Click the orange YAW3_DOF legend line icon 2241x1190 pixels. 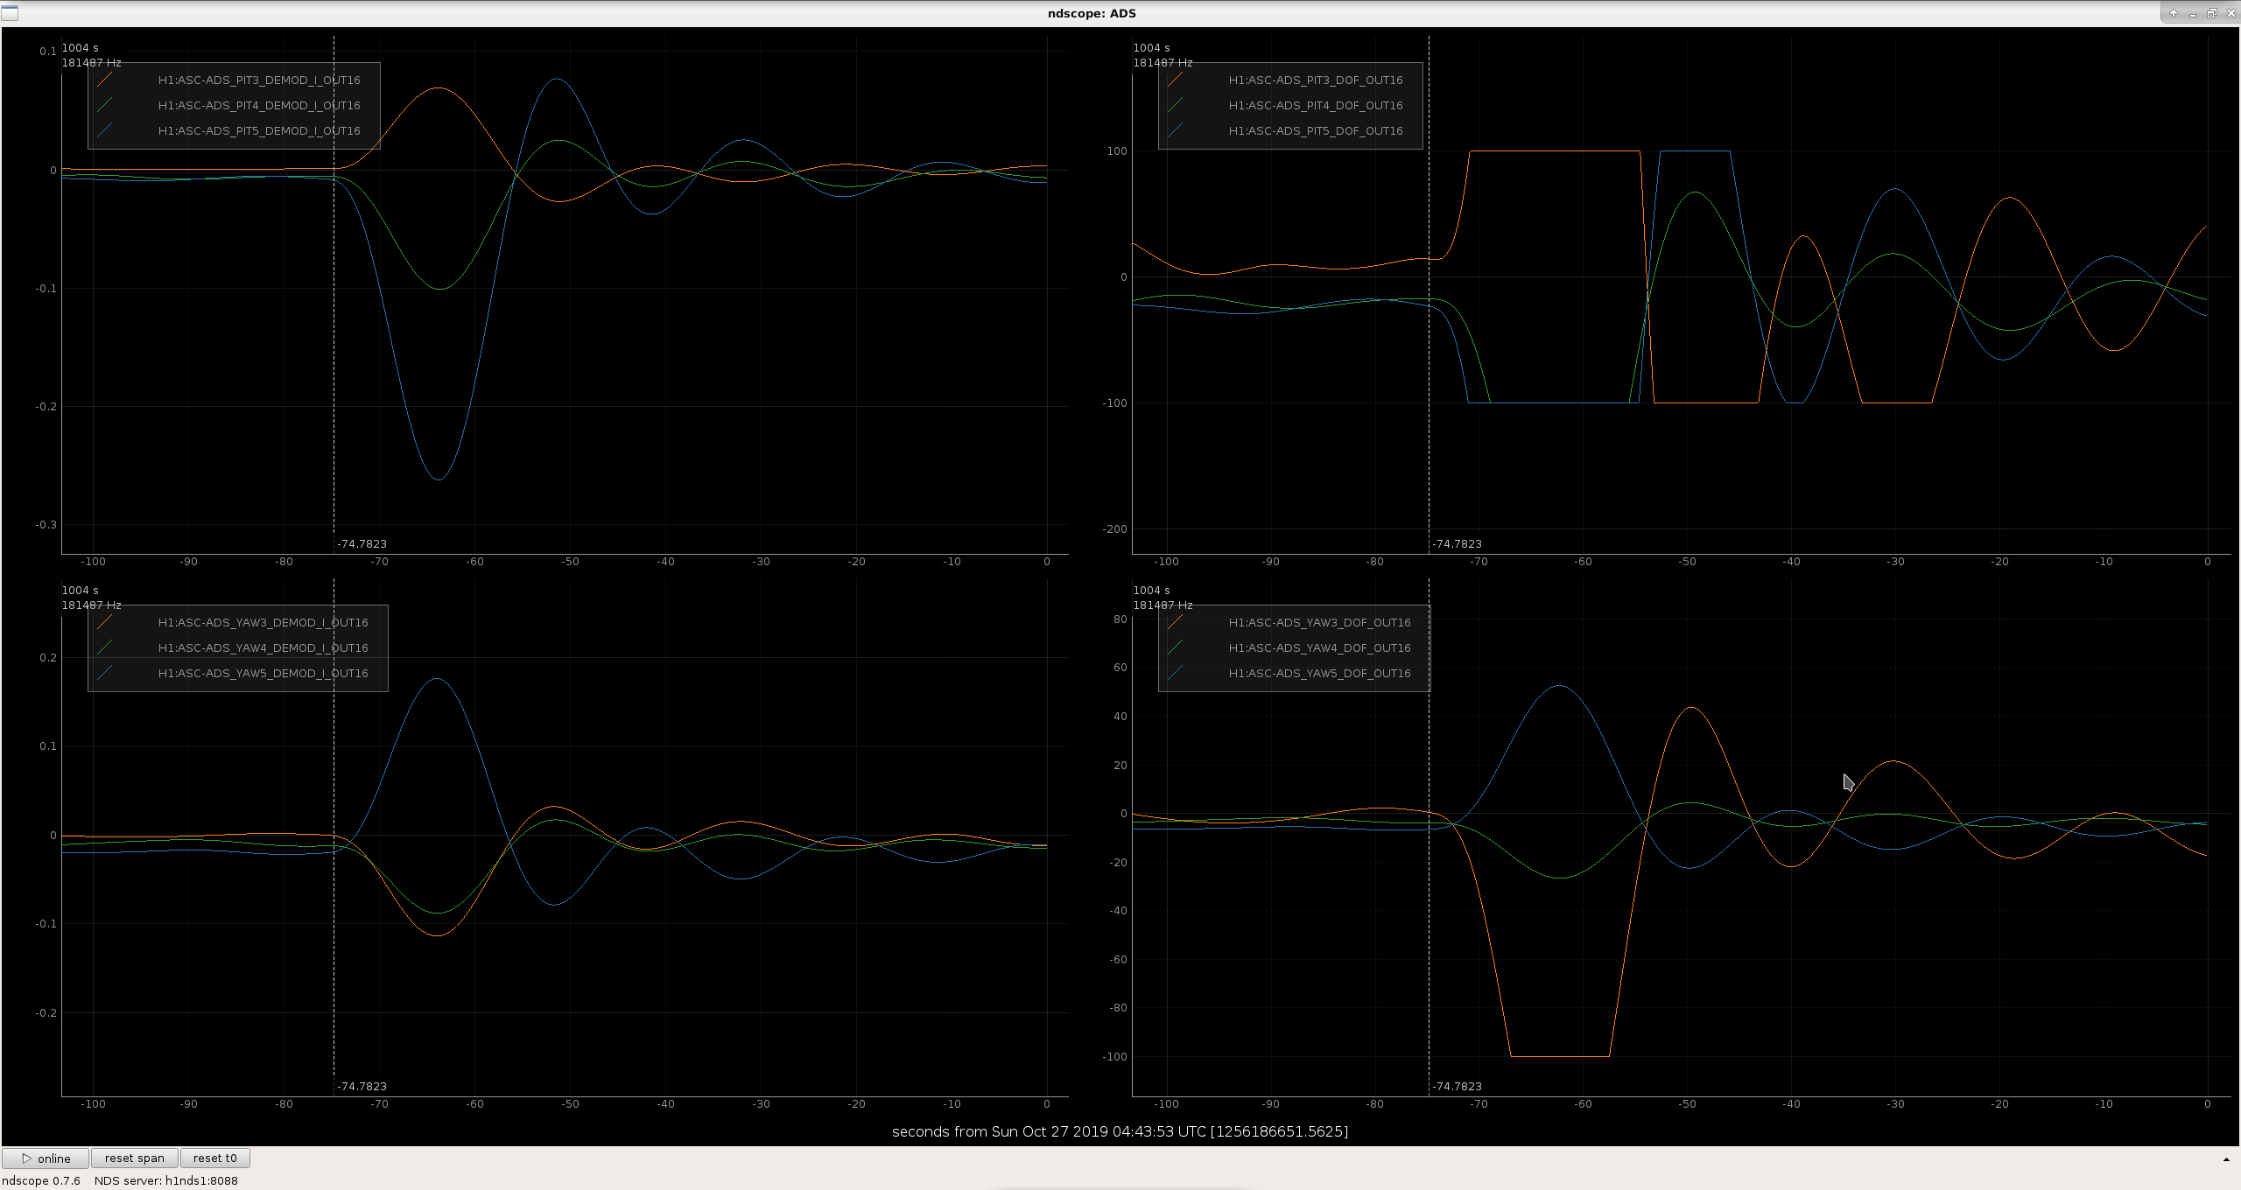[x=1175, y=622]
